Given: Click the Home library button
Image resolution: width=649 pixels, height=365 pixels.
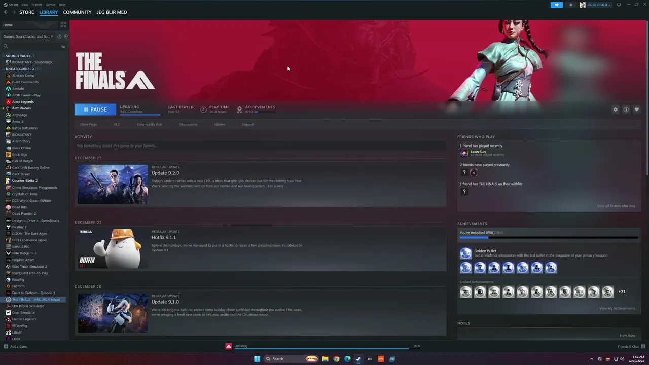Looking at the screenshot, I should point(29,25).
